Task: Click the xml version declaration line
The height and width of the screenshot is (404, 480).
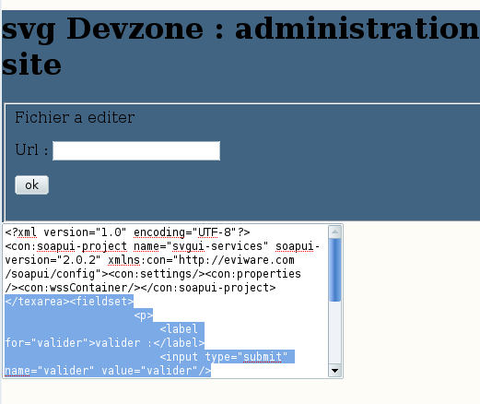Action: pos(127,232)
